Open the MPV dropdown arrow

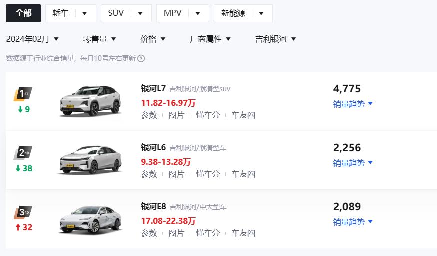pos(198,13)
